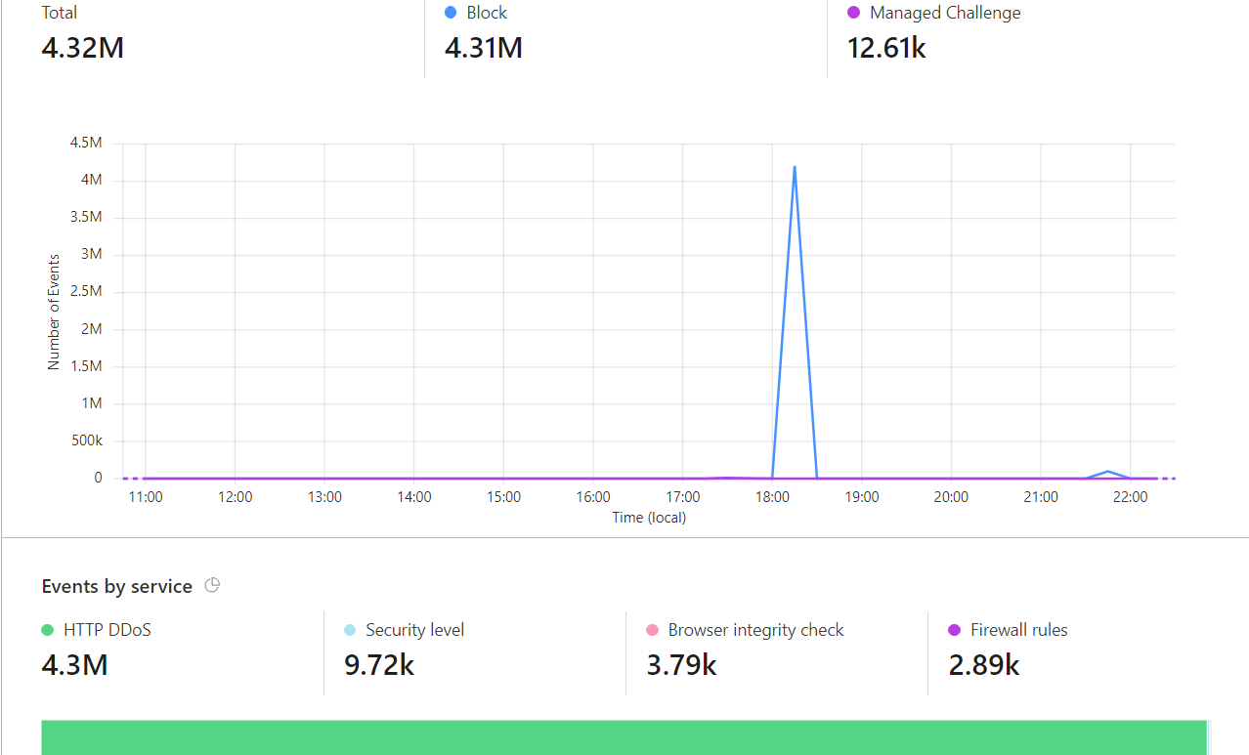This screenshot has height=755, width=1249.
Task: Click the Events by service heading
Action: [116, 586]
